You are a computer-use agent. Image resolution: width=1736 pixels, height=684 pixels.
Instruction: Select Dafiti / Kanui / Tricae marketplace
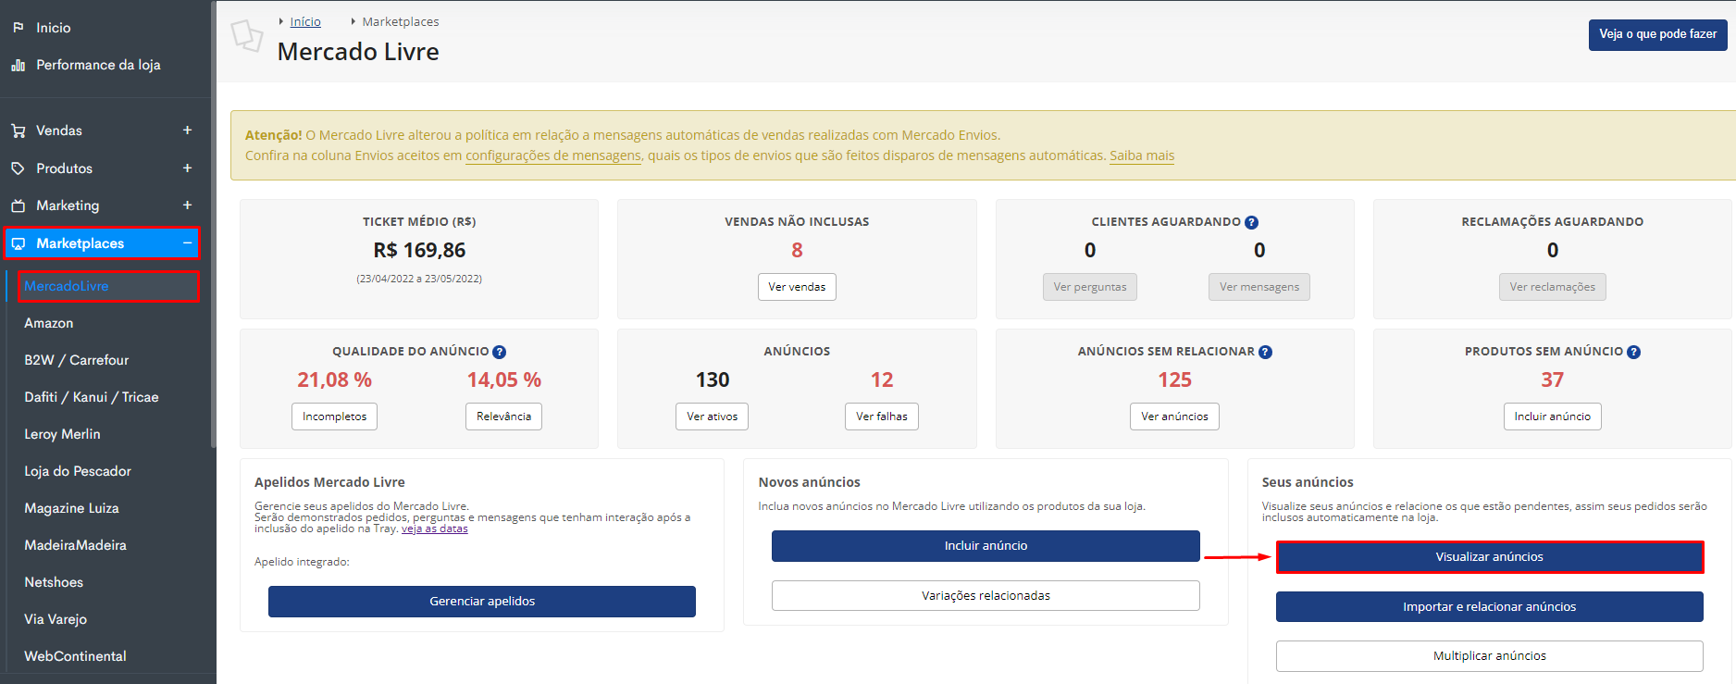(91, 397)
